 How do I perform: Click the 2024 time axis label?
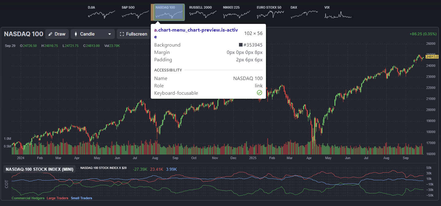(21, 158)
